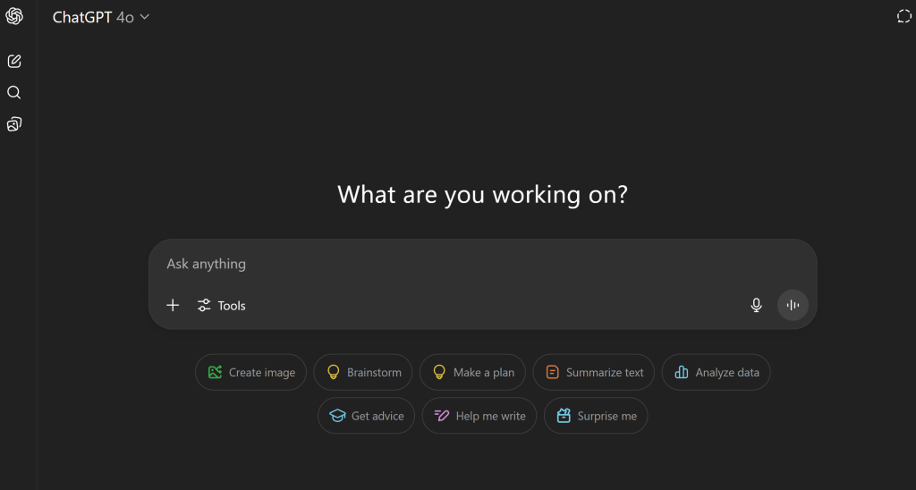
Task: Choose the Summarize text suggestion
Action: 594,372
